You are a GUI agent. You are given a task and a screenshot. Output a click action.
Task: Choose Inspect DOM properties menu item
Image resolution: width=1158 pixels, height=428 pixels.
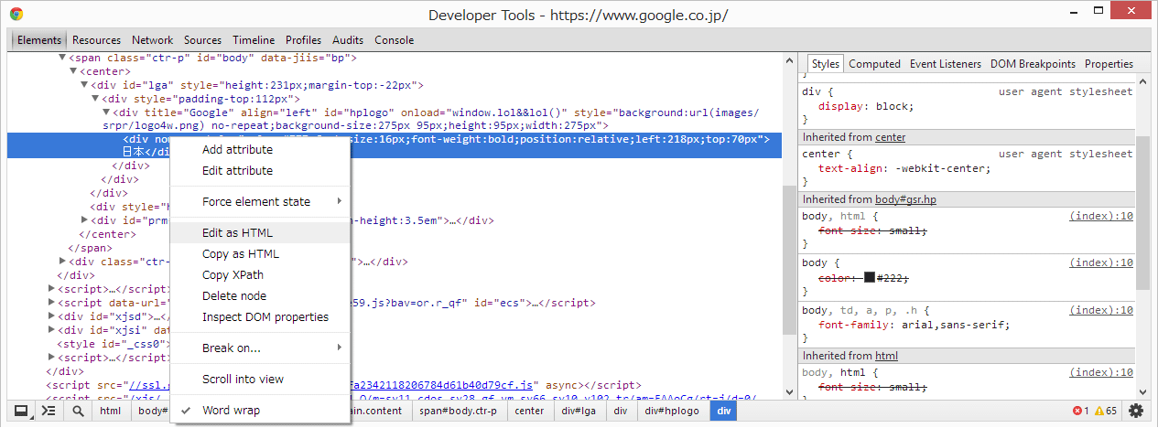tap(260, 316)
